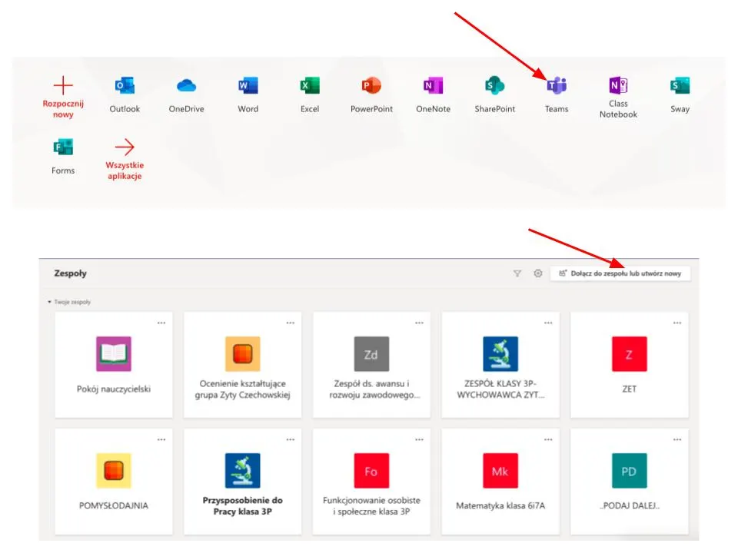Click Dołącz do zespołu lub utwórz nowy
The height and width of the screenshot is (553, 738).
[x=620, y=273]
